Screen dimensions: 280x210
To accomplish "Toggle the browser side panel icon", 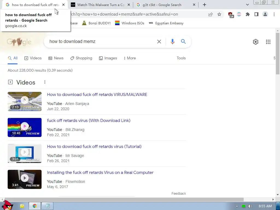I will click(x=256, y=14).
